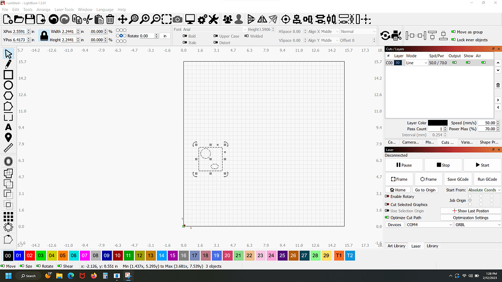The image size is (502, 282).
Task: Select the Create Text tool
Action: [8, 128]
